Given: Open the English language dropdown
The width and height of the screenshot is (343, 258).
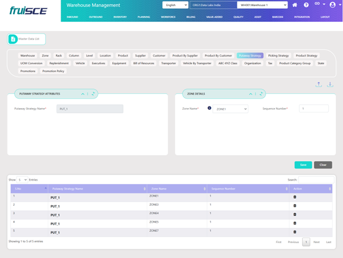Looking at the screenshot, I should (x=176, y=5).
